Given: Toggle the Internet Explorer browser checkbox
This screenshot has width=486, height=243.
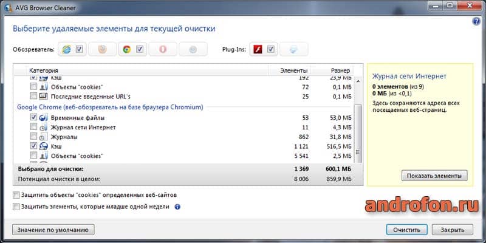Looking at the screenshot, I should coord(80,49).
